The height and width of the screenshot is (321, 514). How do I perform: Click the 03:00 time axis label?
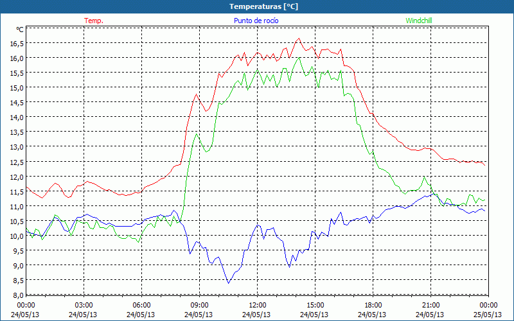84,305
